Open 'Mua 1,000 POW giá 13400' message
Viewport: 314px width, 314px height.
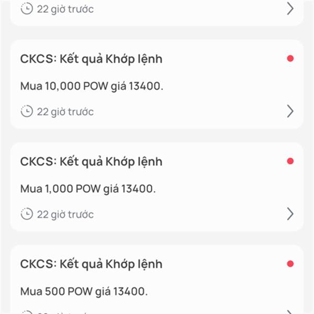(x=88, y=189)
